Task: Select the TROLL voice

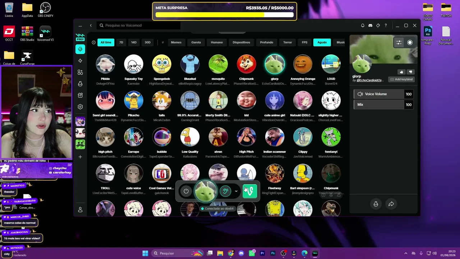Action: click(105, 173)
